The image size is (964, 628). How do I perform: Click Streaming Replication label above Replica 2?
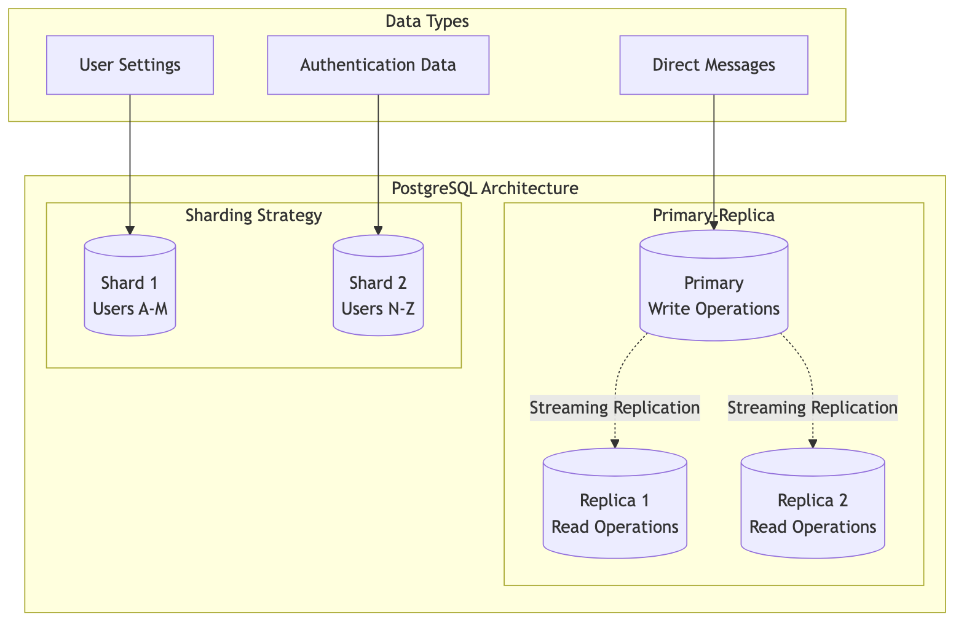click(x=813, y=408)
